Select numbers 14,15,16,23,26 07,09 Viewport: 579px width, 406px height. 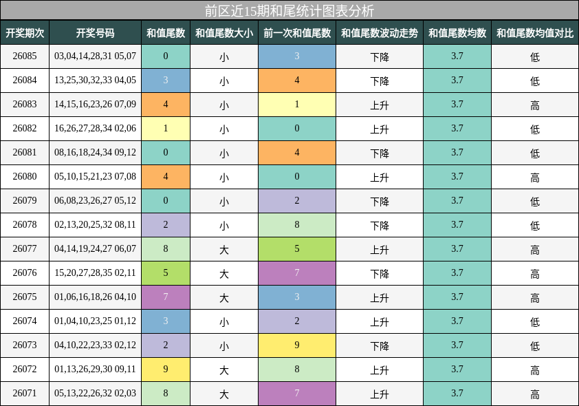(96, 104)
